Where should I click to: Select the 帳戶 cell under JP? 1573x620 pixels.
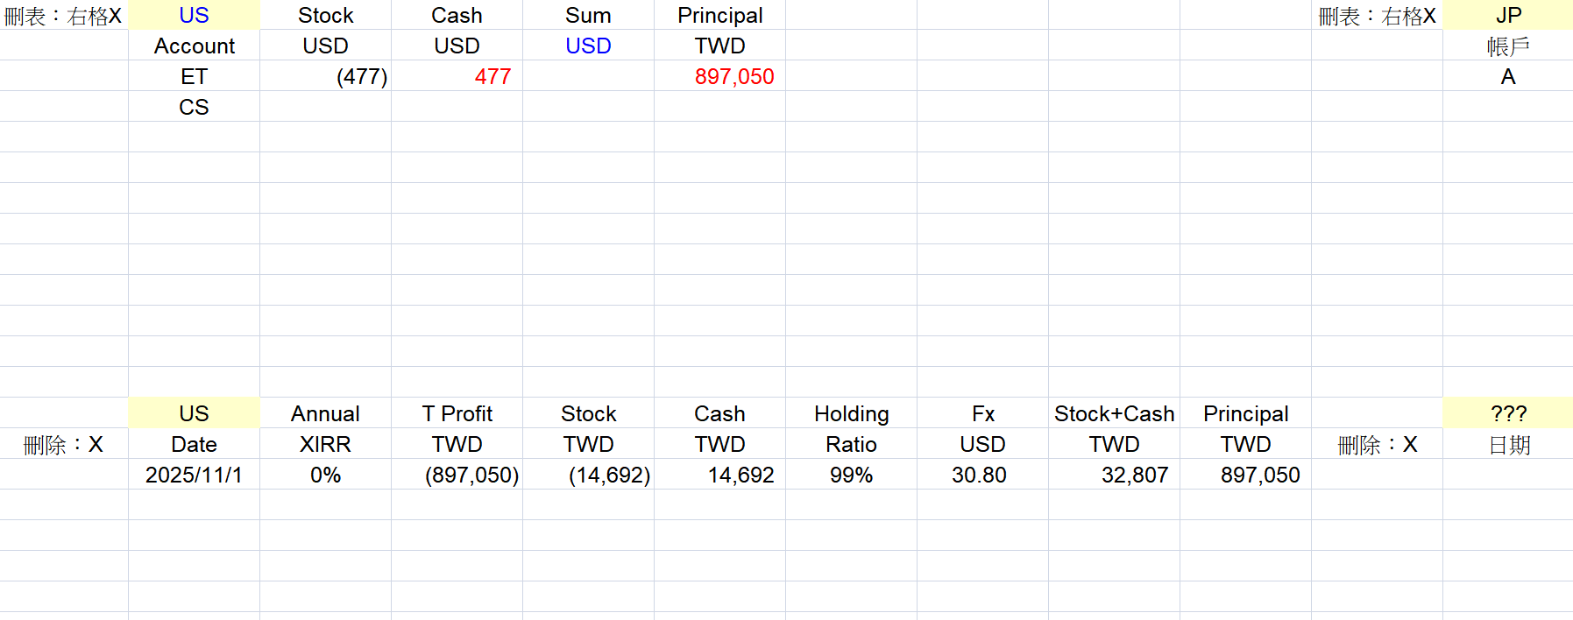(x=1507, y=46)
